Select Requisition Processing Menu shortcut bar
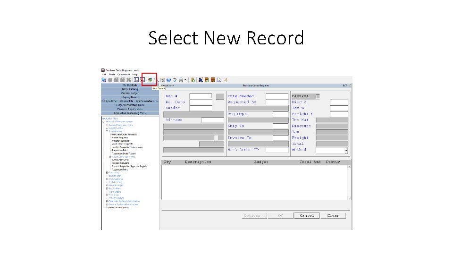The height and width of the screenshot is (255, 453). click(x=130, y=113)
